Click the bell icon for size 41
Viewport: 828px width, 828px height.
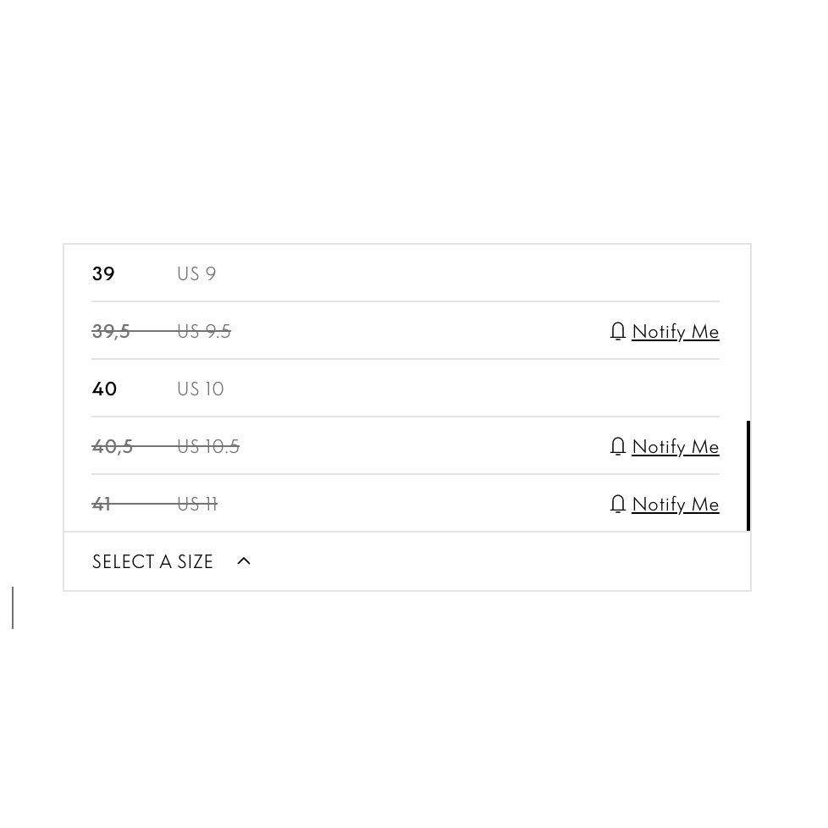pyautogui.click(x=617, y=505)
